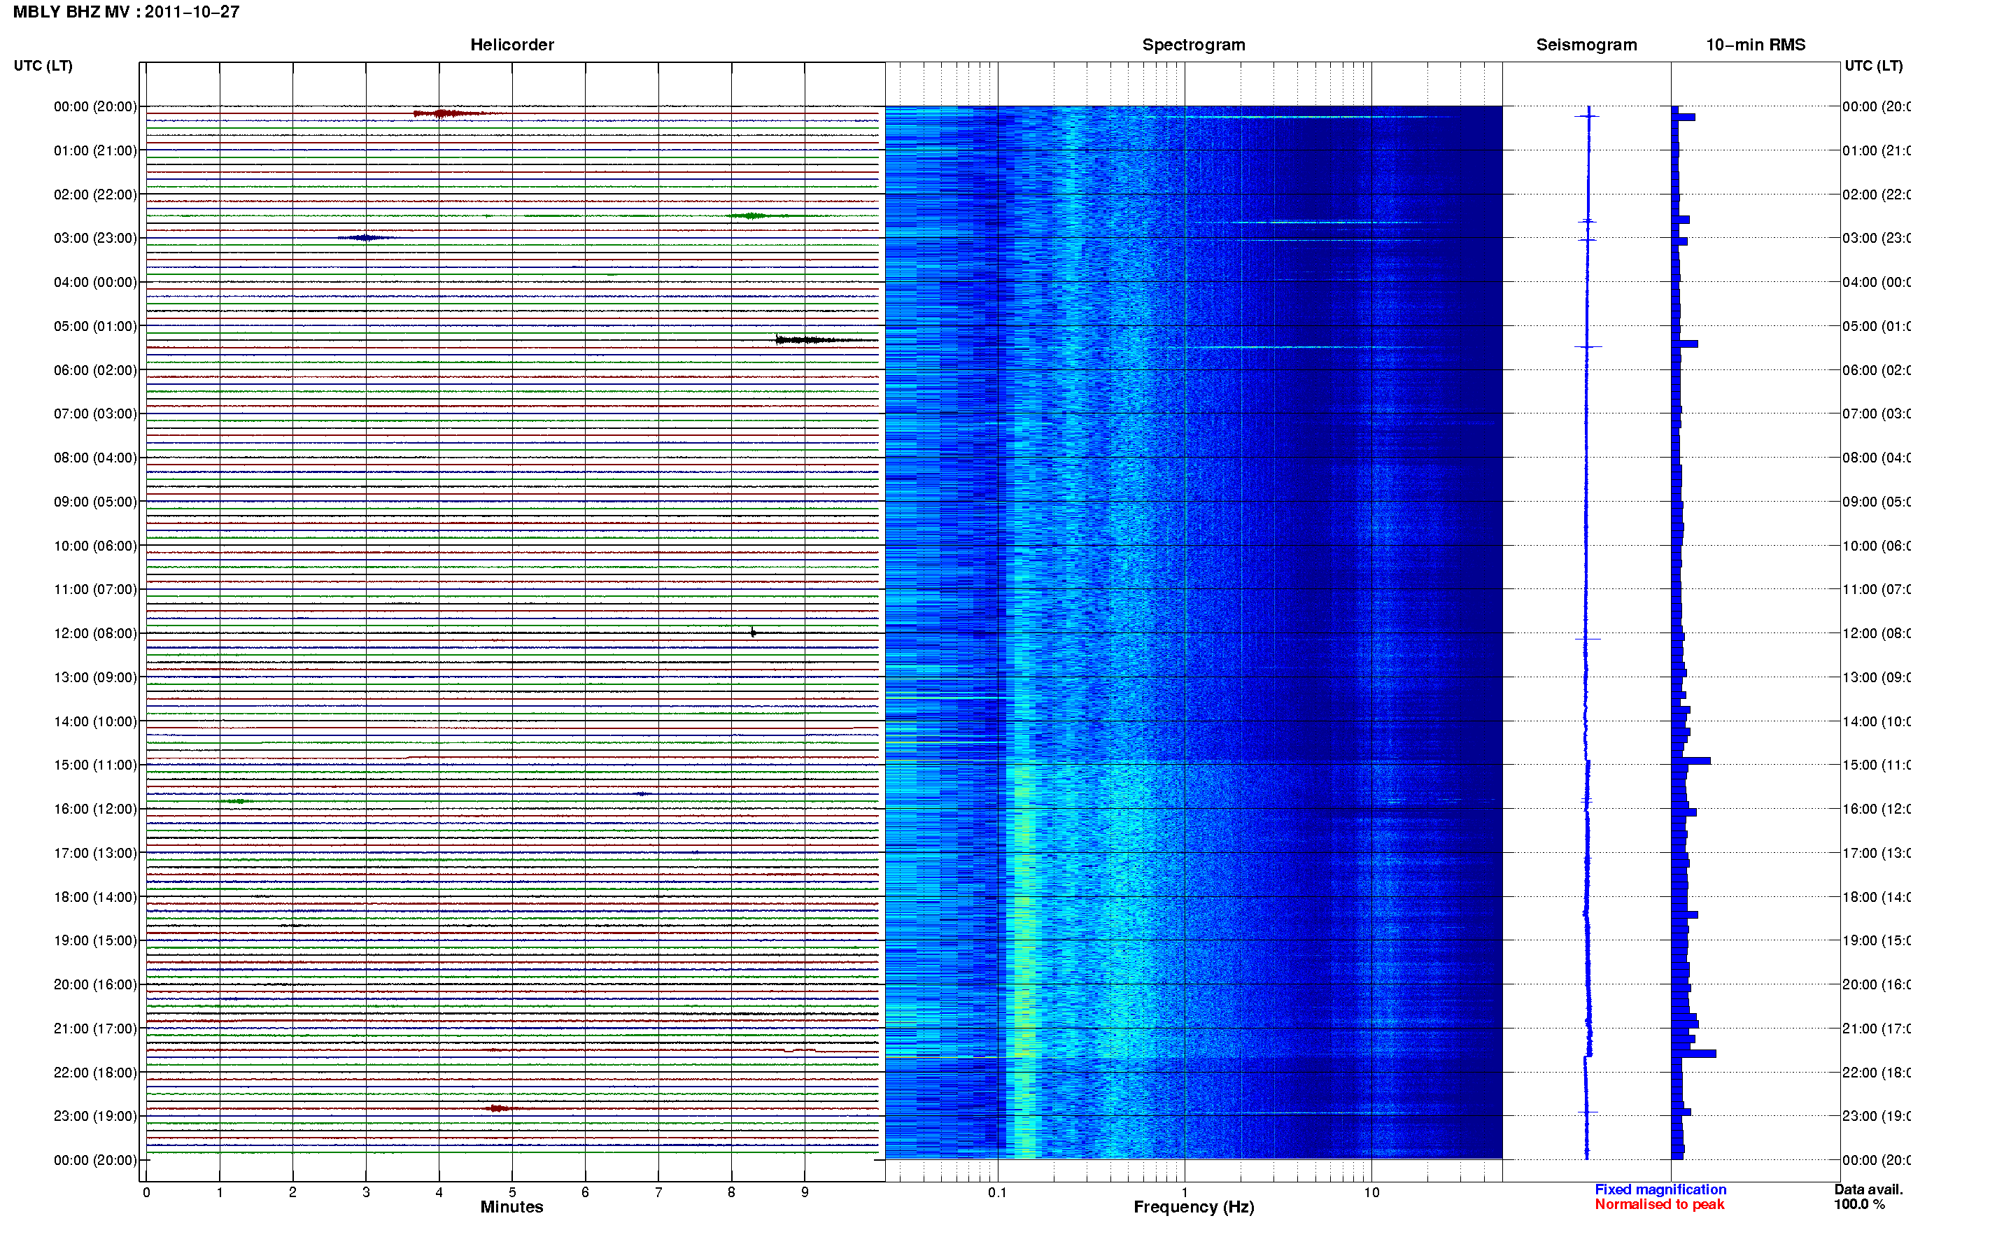Screen dimensions: 1990x1244
Task: Click the right UTC (LT) axis label
Action: coord(1873,66)
